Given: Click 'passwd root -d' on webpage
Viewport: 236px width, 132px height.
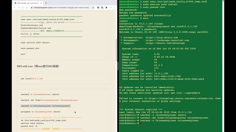Looking at the screenshot, I should pos(29,126).
